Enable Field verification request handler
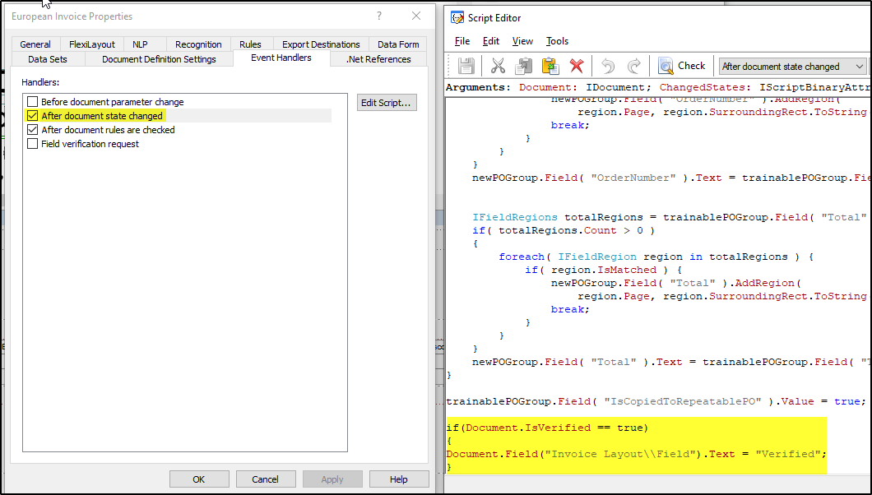Viewport: 872px width, 495px height. tap(32, 143)
